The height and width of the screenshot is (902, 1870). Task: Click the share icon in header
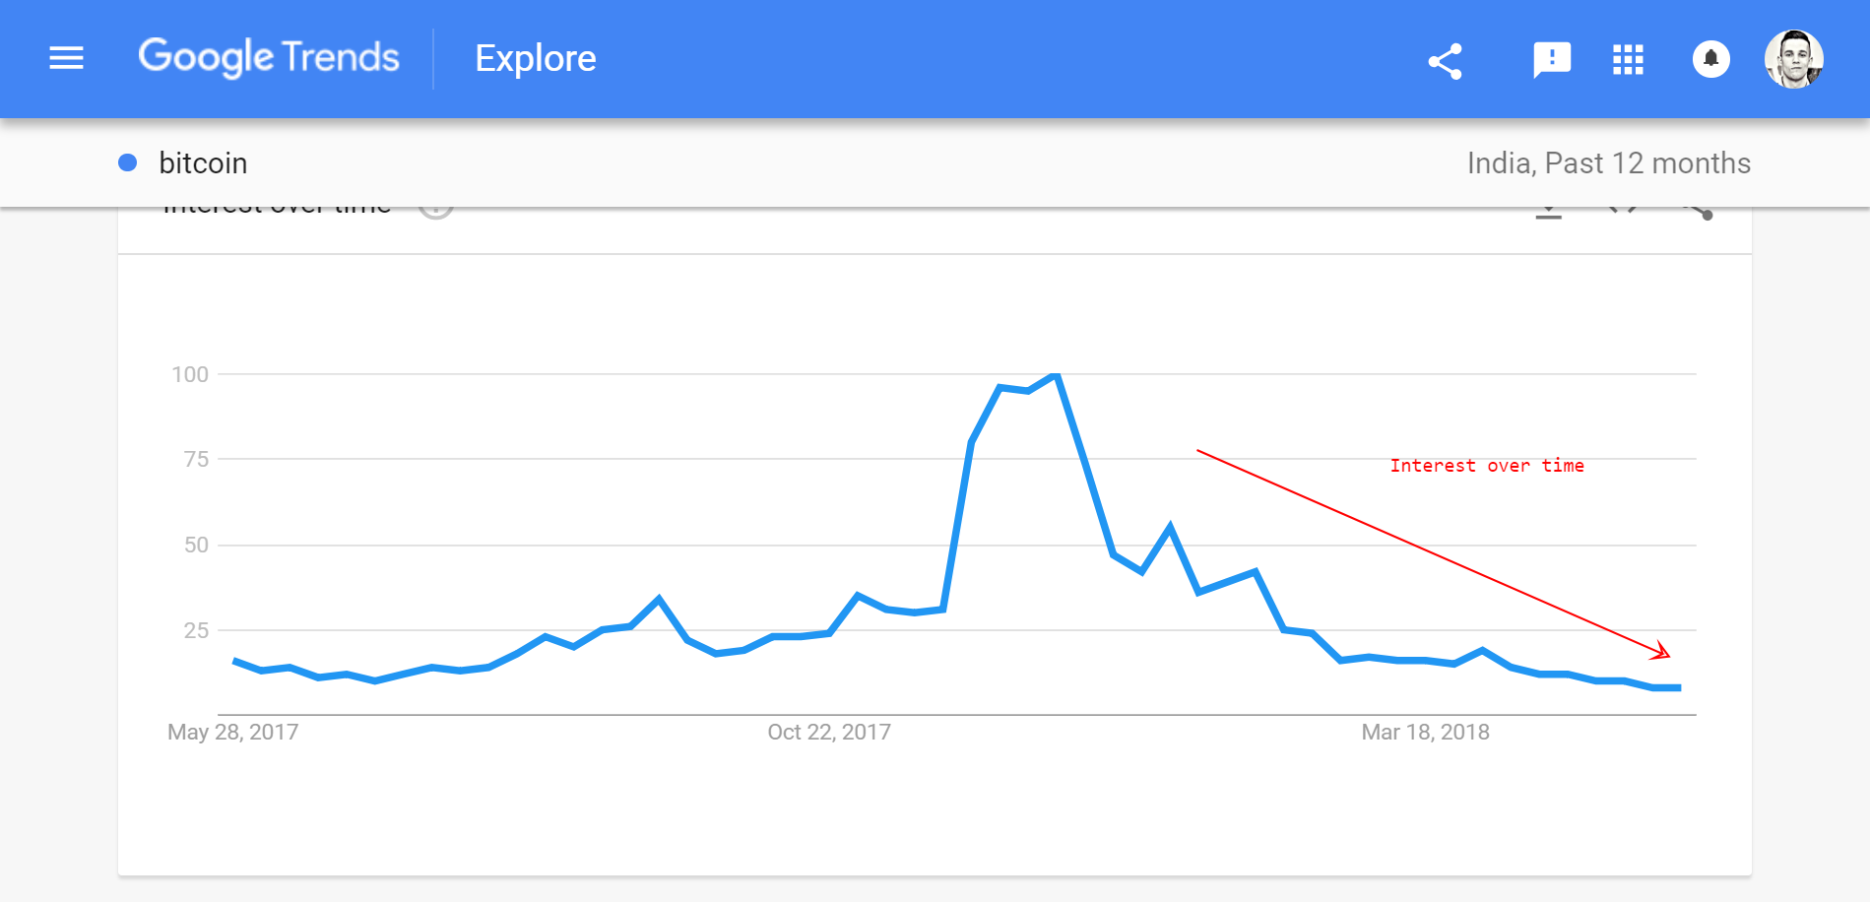click(x=1445, y=61)
